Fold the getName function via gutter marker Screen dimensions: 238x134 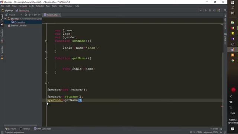46,58
